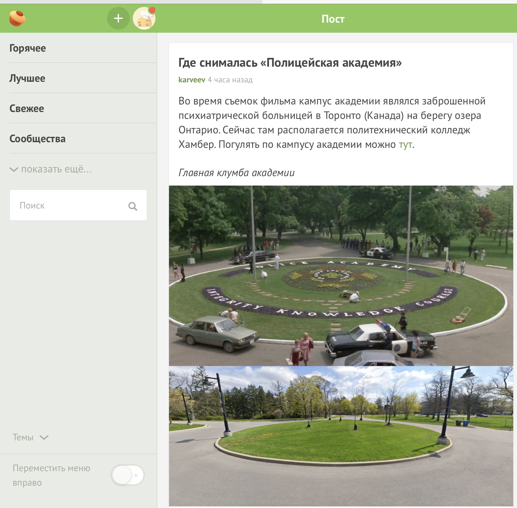Viewport: 517px width, 508px height.
Task: Focus the Поиск search field
Action: click(x=78, y=205)
